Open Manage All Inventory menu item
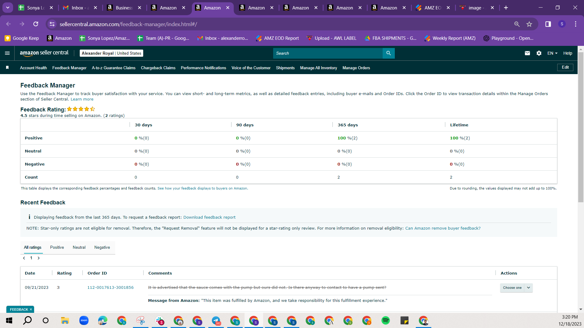 click(x=318, y=68)
